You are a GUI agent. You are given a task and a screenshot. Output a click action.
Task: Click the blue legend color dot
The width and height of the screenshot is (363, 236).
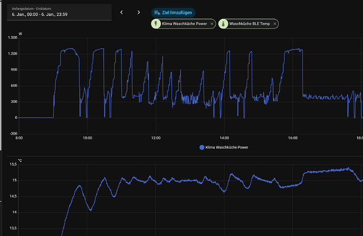point(202,148)
